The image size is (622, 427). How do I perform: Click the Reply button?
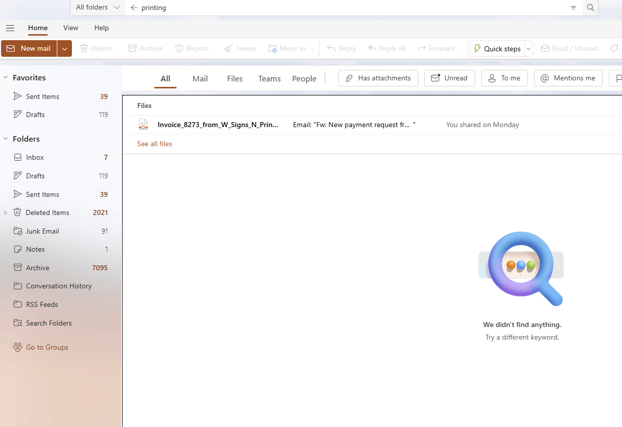click(x=341, y=49)
